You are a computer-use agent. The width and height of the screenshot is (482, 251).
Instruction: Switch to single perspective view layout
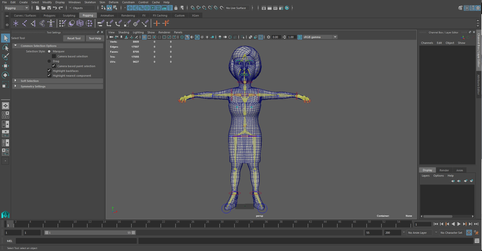pos(6,106)
